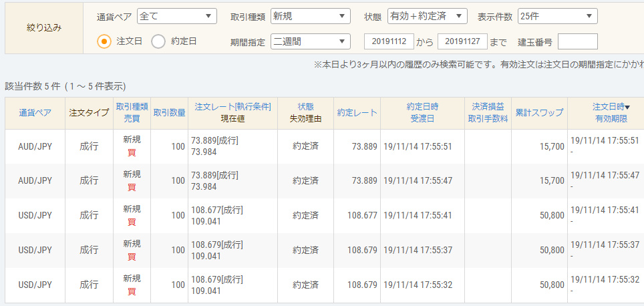Sort by 取引数量 column header
Viewport: 644px width, 306px height.
tap(169, 113)
